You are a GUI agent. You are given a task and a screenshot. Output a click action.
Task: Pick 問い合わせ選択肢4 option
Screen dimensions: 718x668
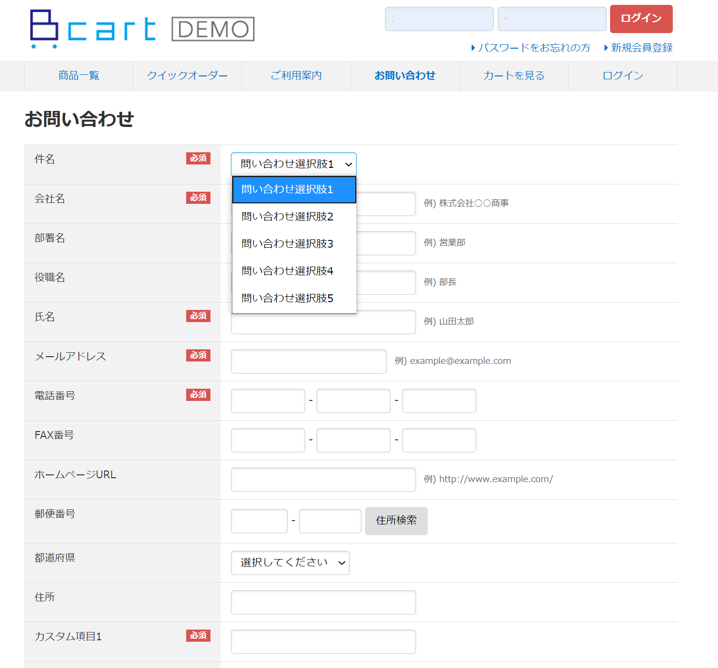tap(294, 271)
